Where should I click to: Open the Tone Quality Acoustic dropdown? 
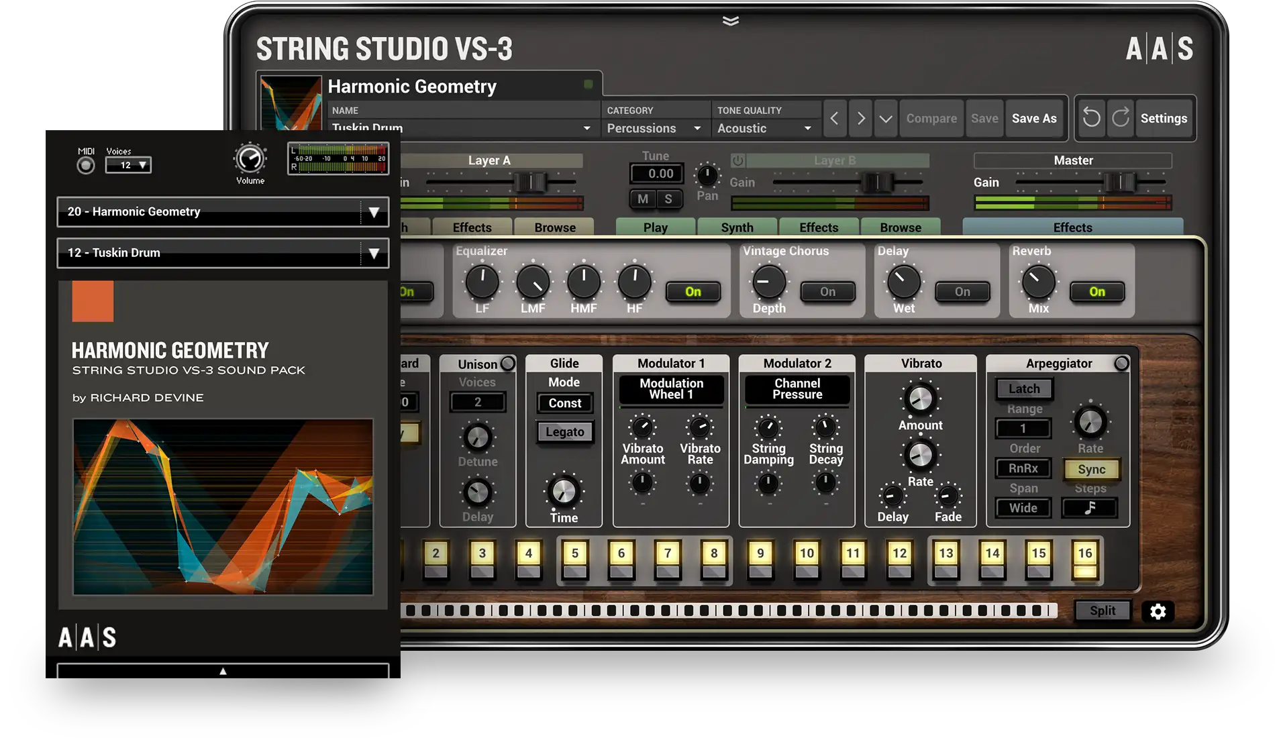[x=764, y=128]
